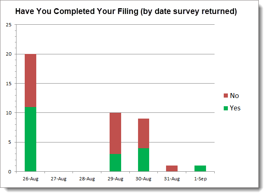Select the 28-Aug axis label
The width and height of the screenshot is (267, 196).
(x=87, y=179)
